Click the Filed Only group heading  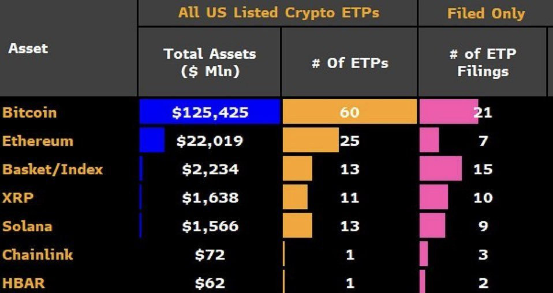pos(486,13)
